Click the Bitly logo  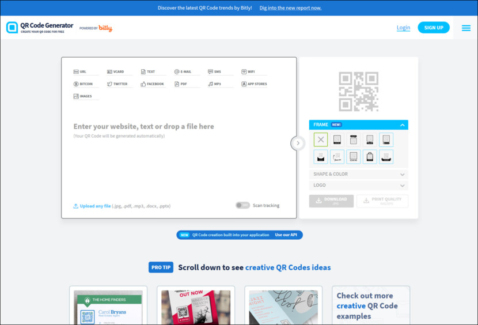(105, 28)
